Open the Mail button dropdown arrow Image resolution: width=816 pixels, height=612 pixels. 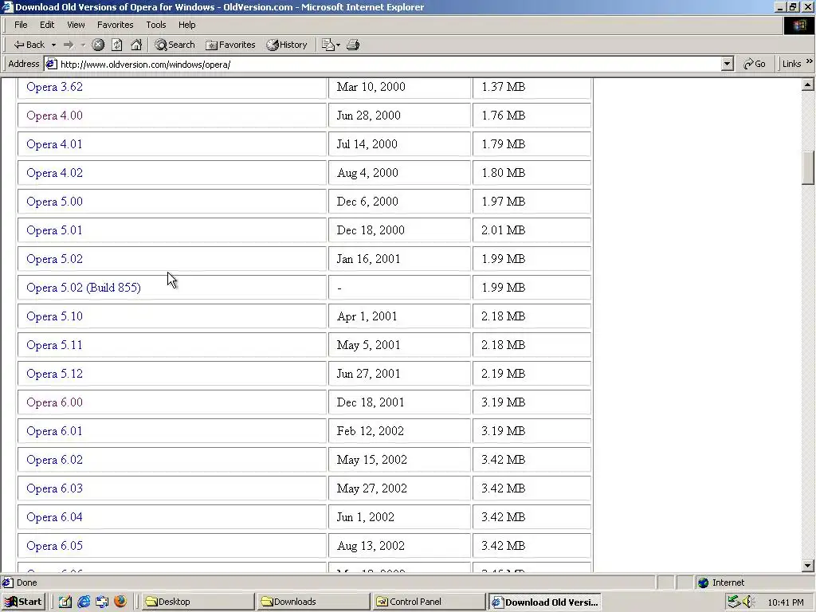338,45
